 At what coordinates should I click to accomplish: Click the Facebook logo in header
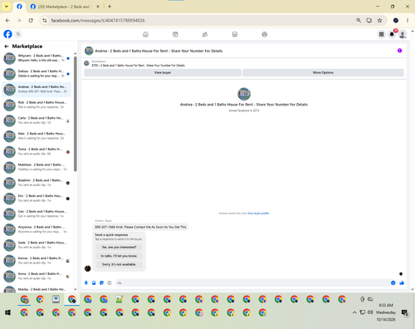tap(7, 34)
